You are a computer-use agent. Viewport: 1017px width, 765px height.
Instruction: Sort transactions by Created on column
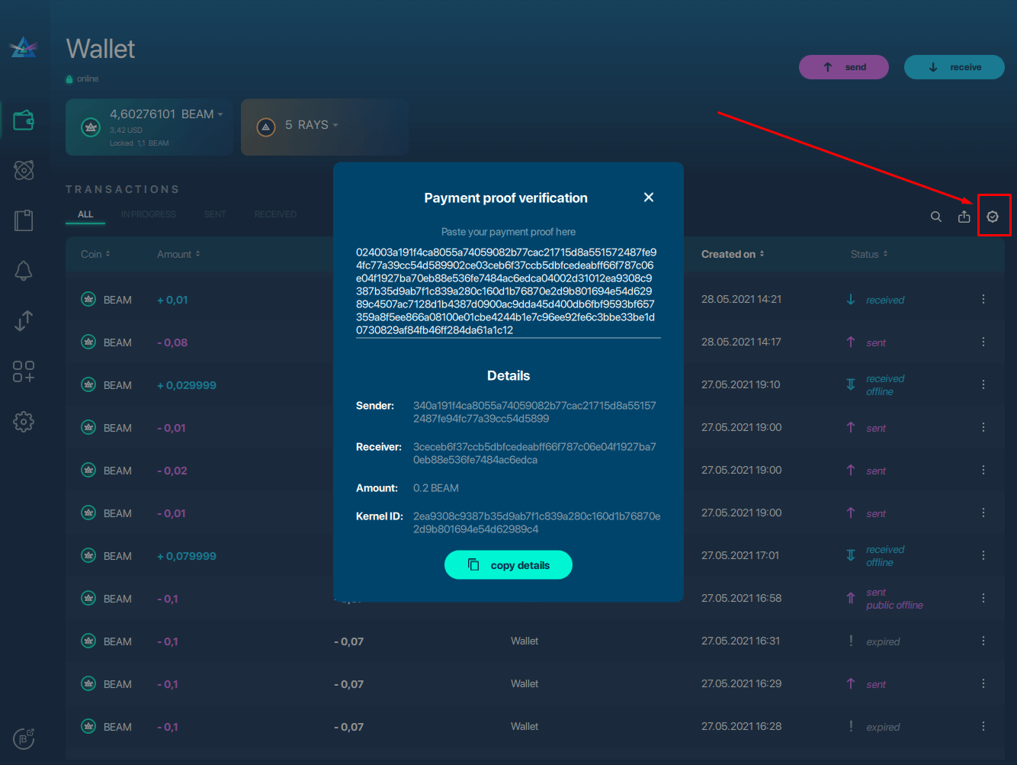tap(732, 254)
